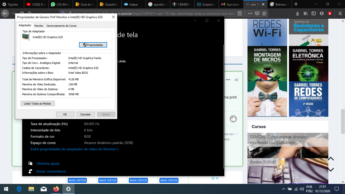Click the #2 post number link

(x=237, y=80)
